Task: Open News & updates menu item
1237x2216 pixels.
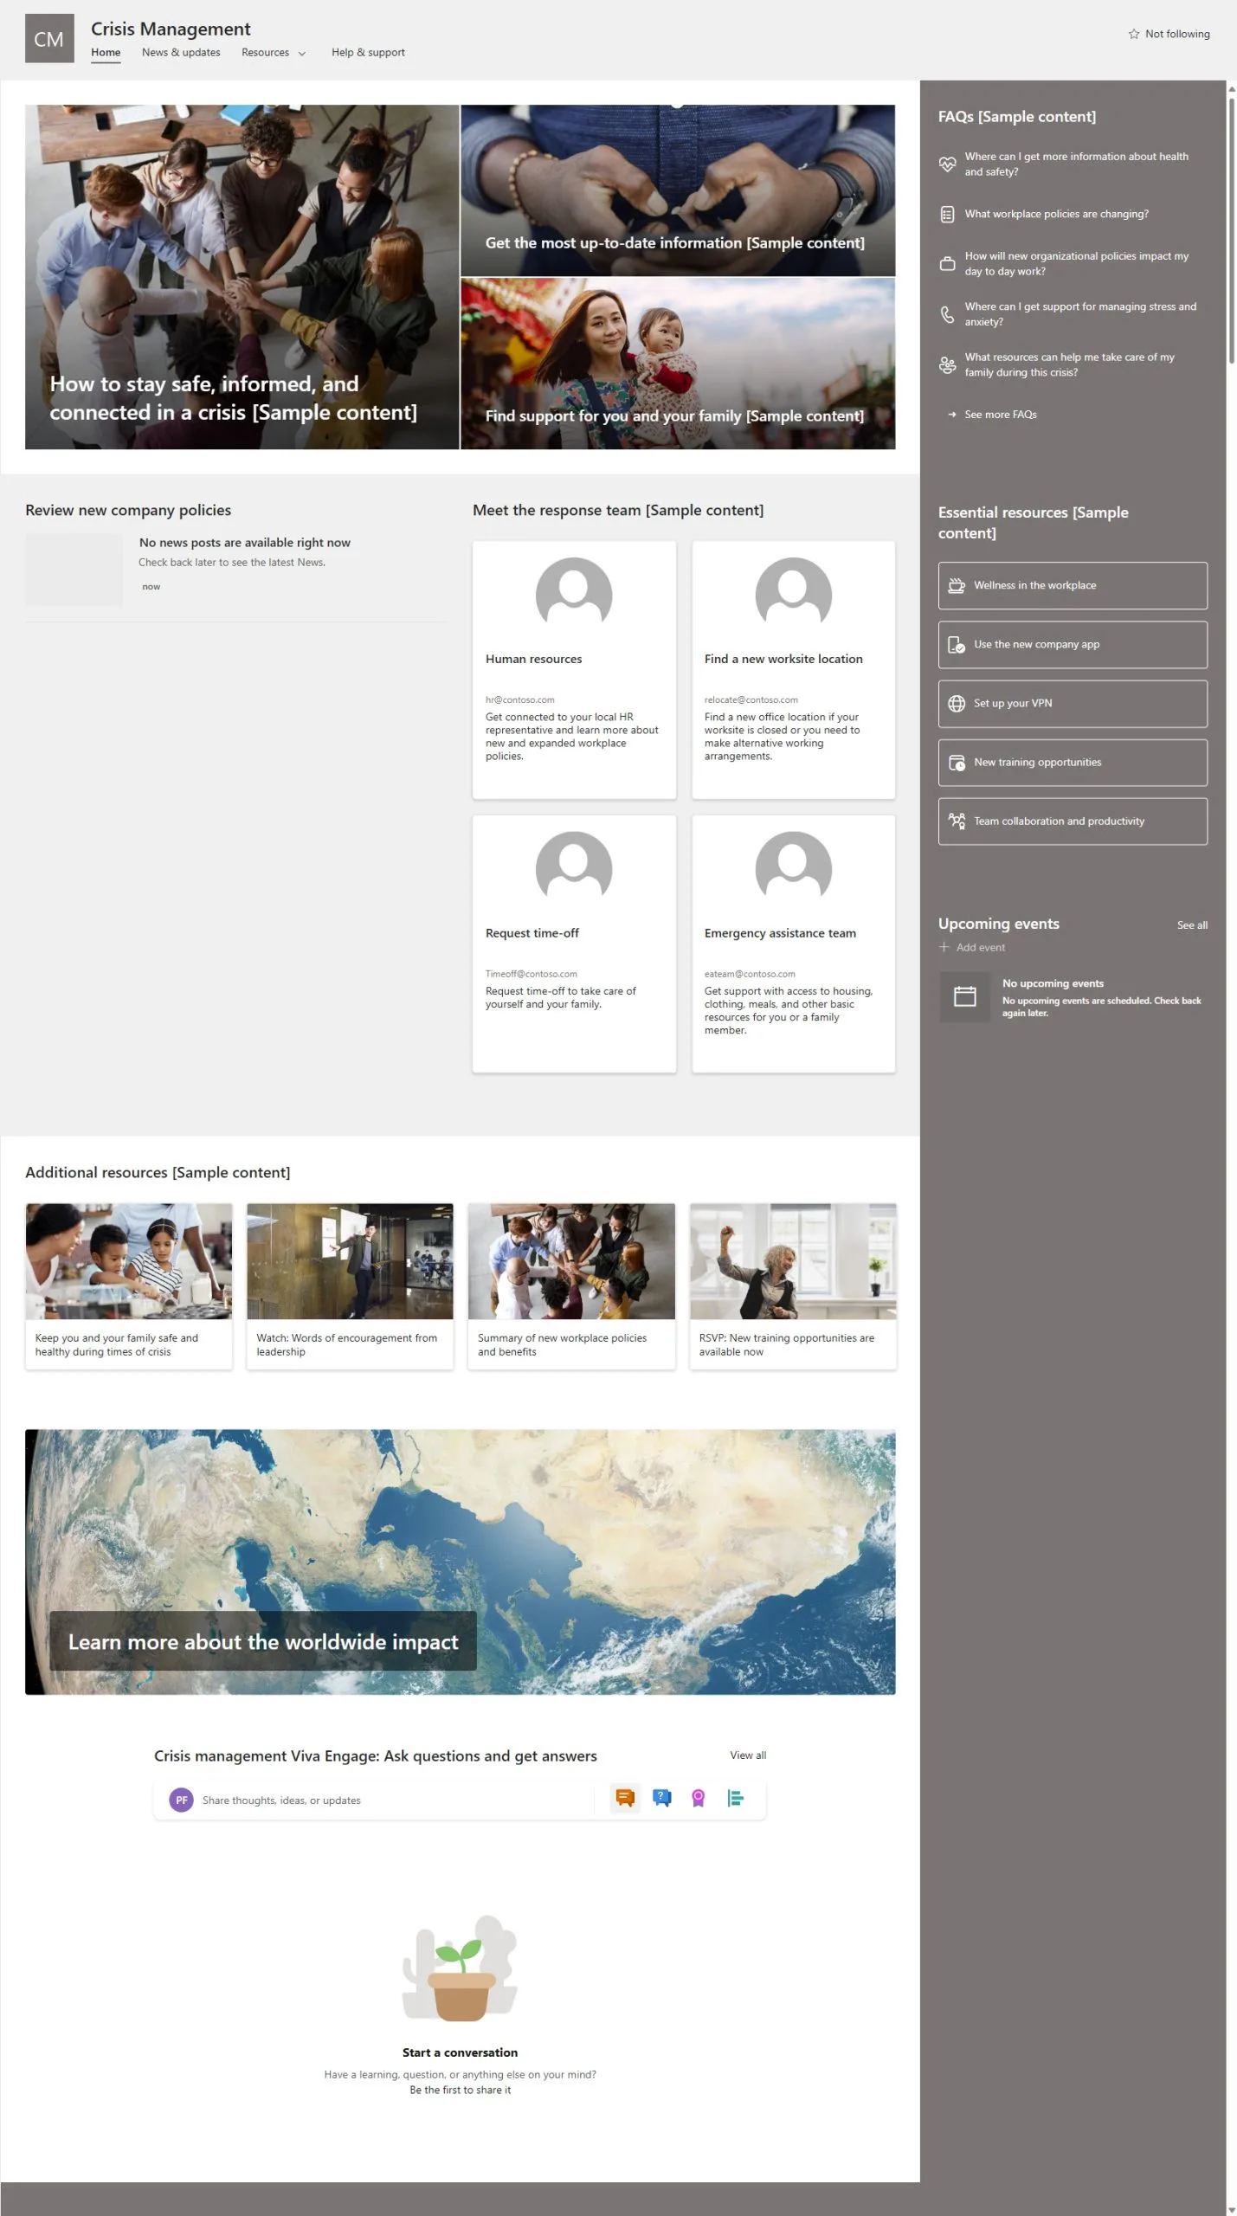Action: click(x=181, y=52)
